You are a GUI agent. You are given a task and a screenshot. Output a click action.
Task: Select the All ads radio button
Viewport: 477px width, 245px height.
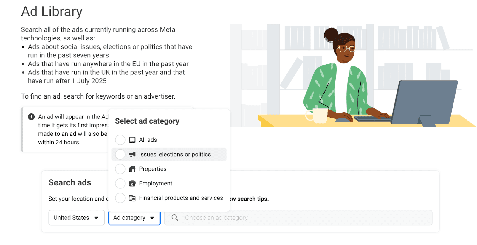click(x=120, y=140)
